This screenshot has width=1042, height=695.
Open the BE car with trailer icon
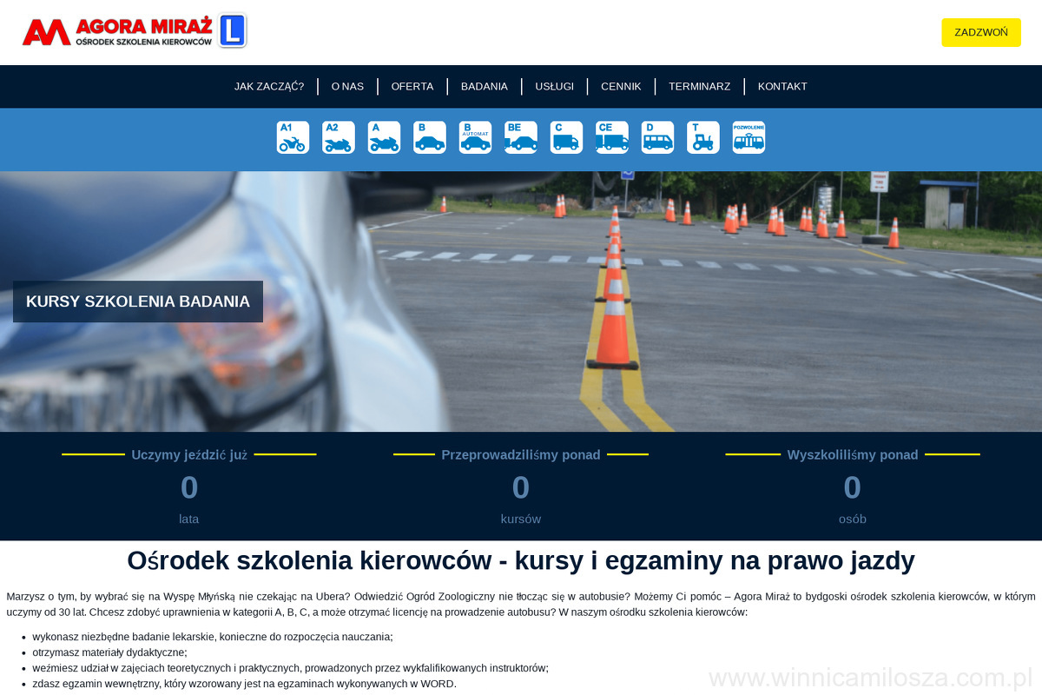(521, 137)
